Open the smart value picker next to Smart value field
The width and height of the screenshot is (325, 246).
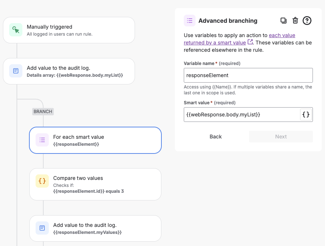[x=306, y=114]
